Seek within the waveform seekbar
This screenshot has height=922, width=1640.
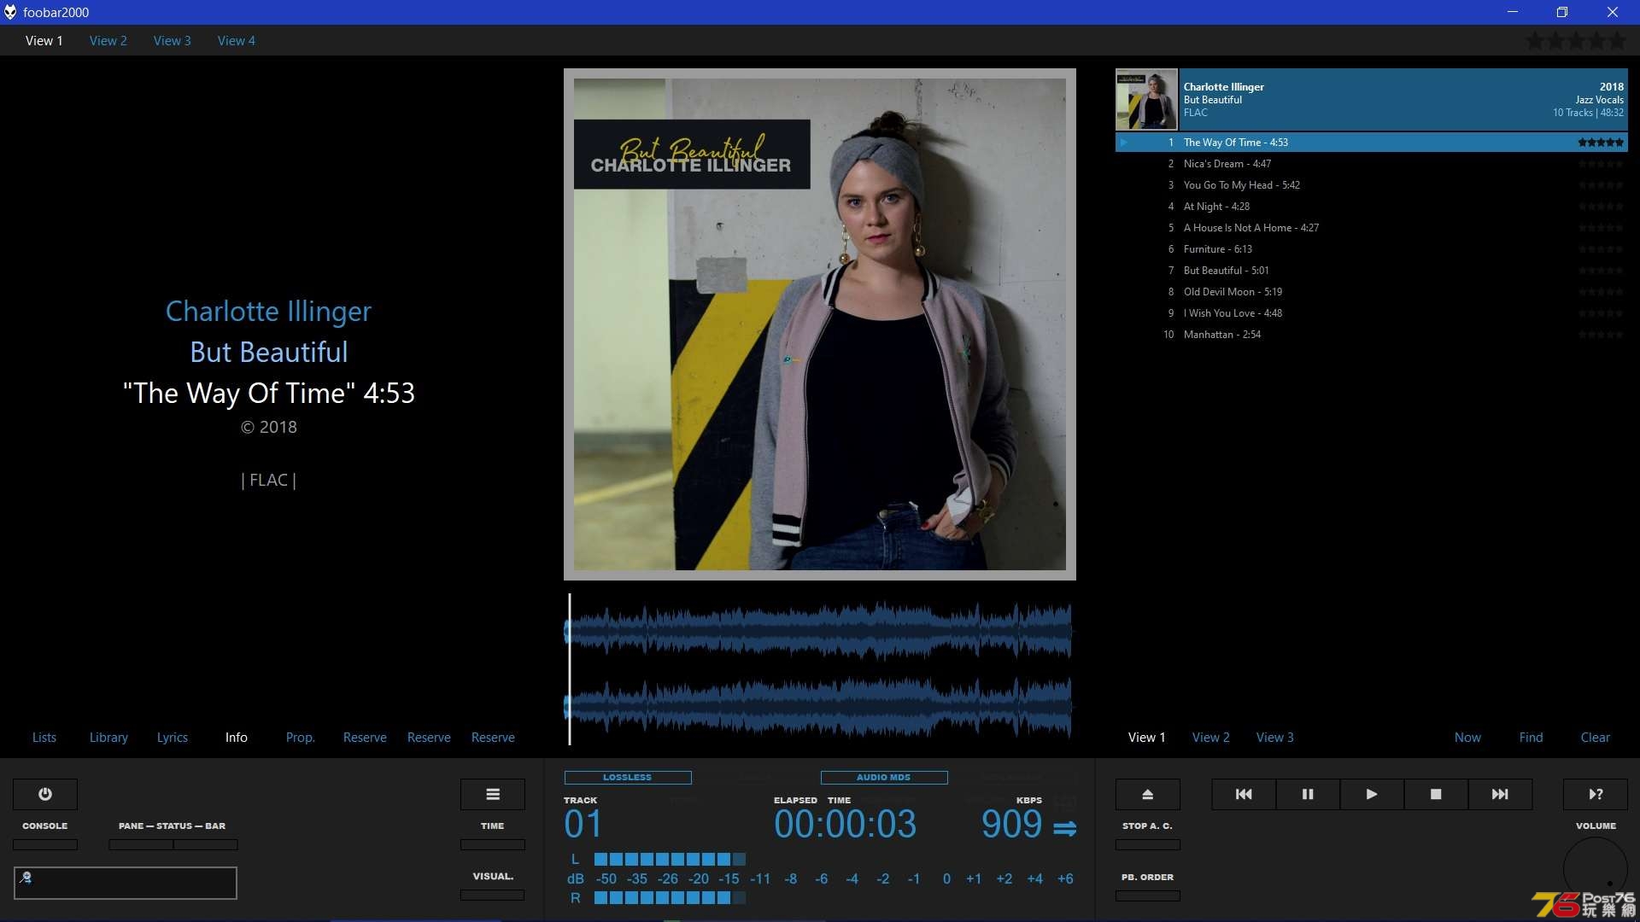(x=820, y=669)
